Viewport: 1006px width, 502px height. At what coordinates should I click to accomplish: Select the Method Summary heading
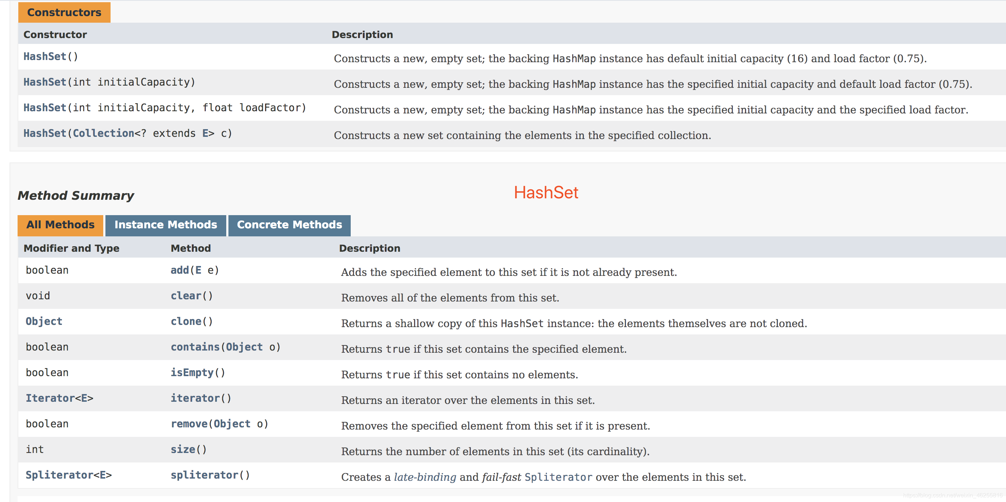[76, 195]
